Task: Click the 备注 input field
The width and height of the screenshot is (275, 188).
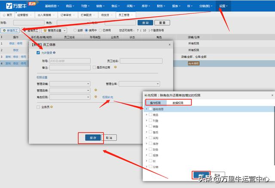Action: (70, 68)
